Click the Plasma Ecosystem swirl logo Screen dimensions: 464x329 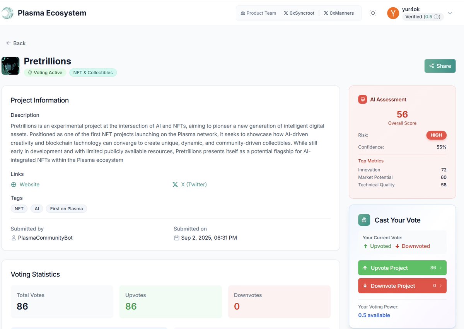tap(7, 13)
